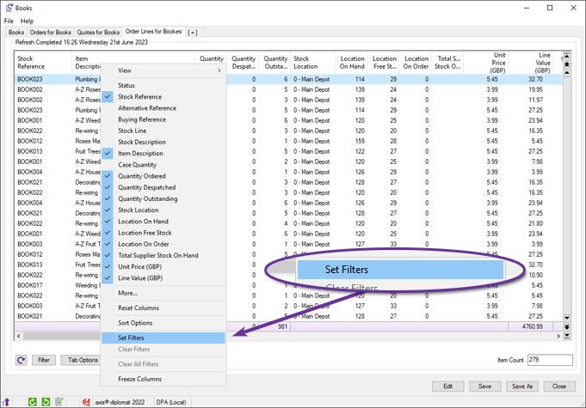Screen dimensions: 586x408
Task: Click the purple up-arrow icon in the status bar
Action: [x=6, y=402]
